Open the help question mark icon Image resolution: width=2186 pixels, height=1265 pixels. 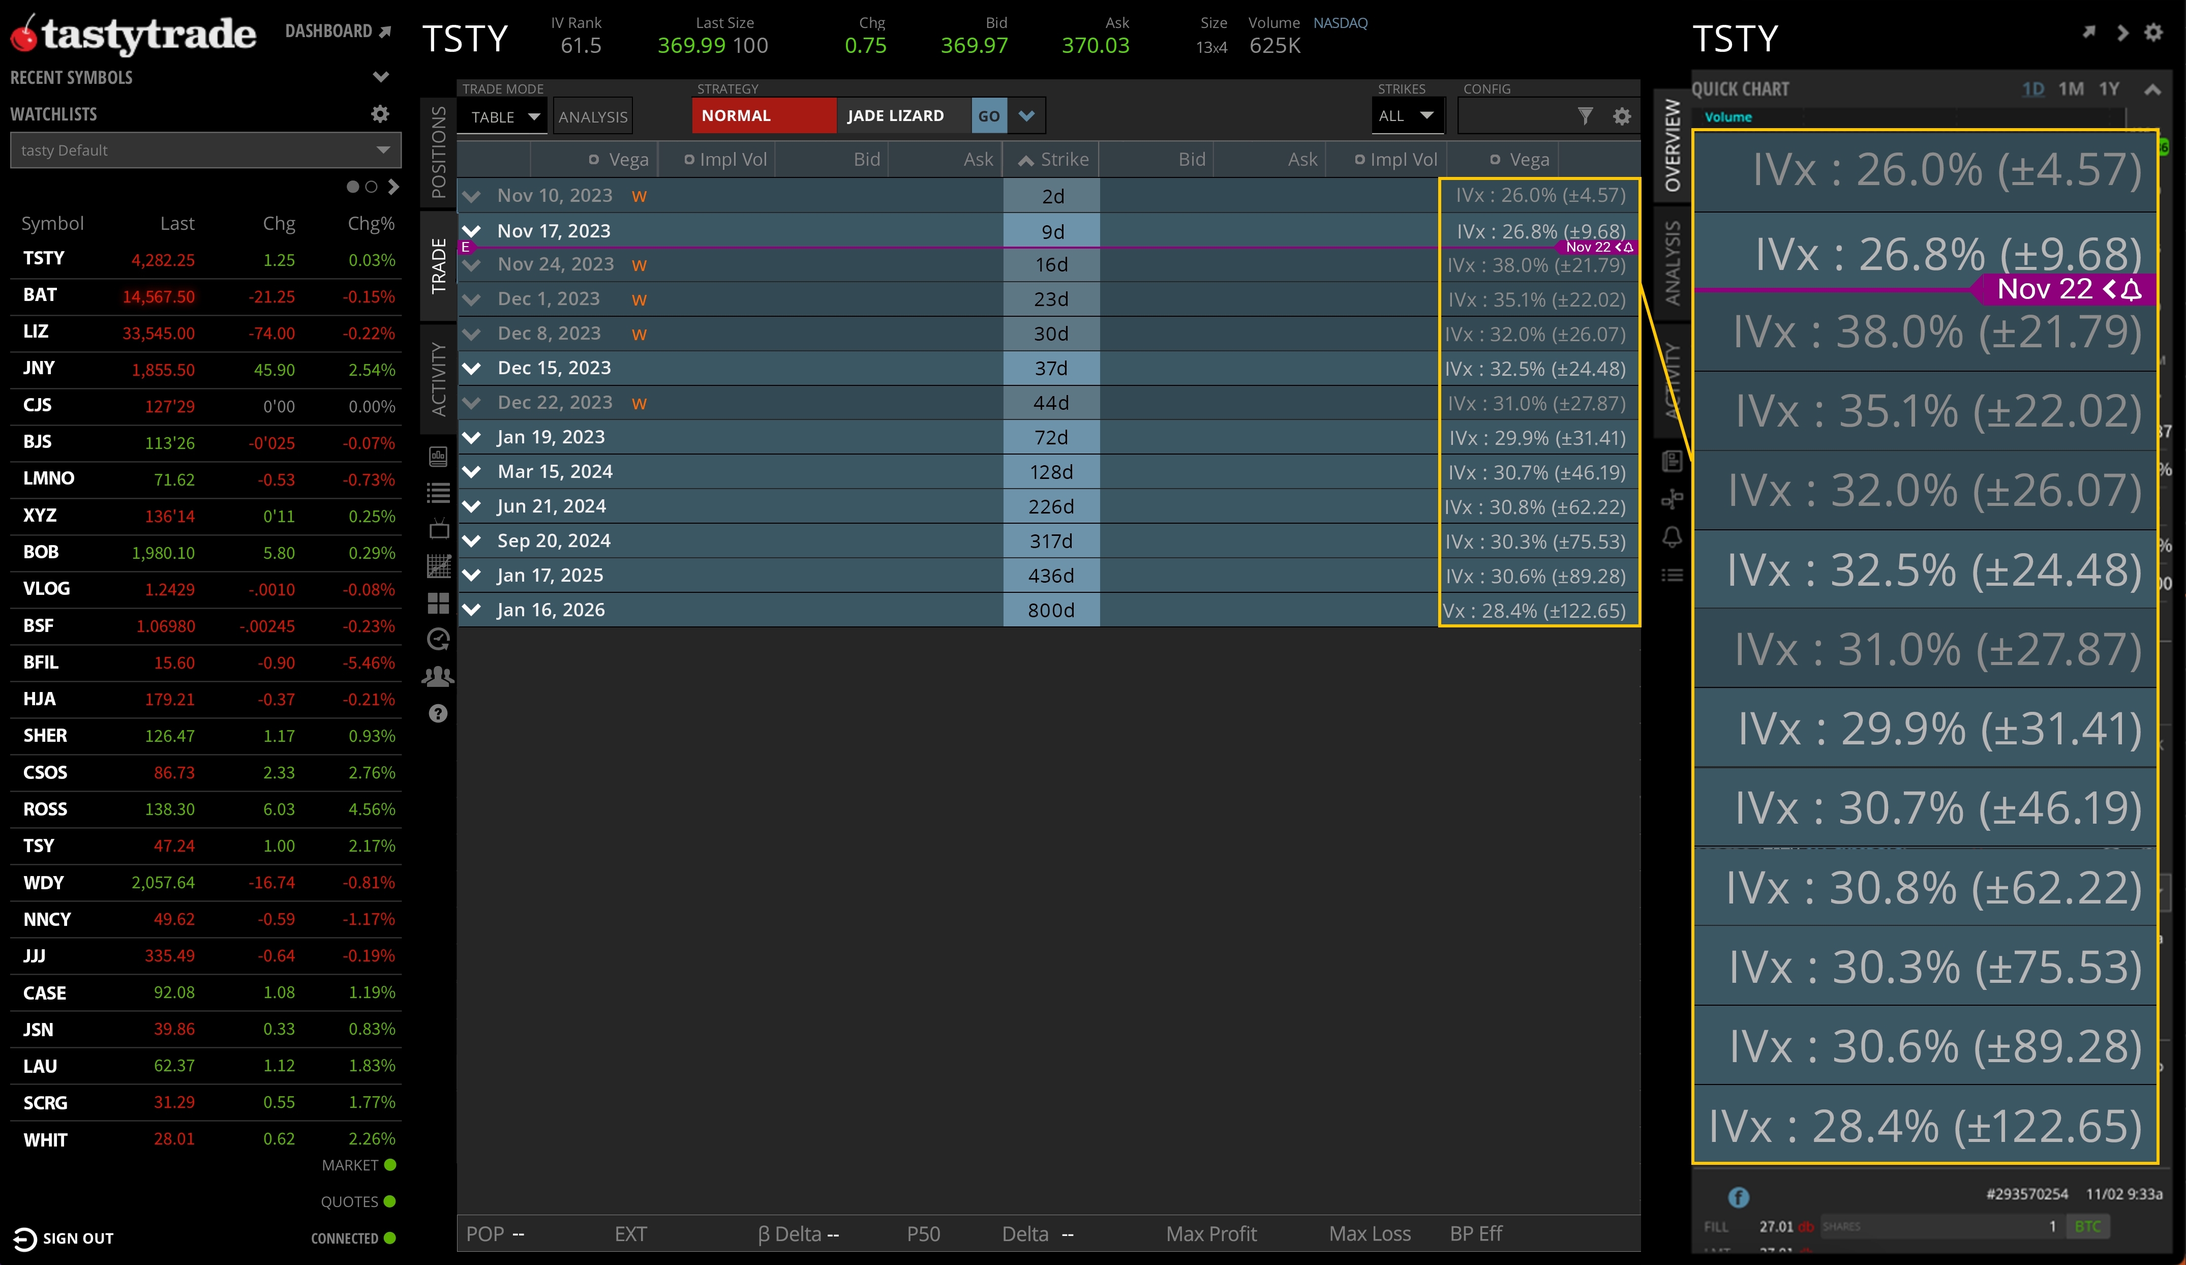tap(438, 713)
